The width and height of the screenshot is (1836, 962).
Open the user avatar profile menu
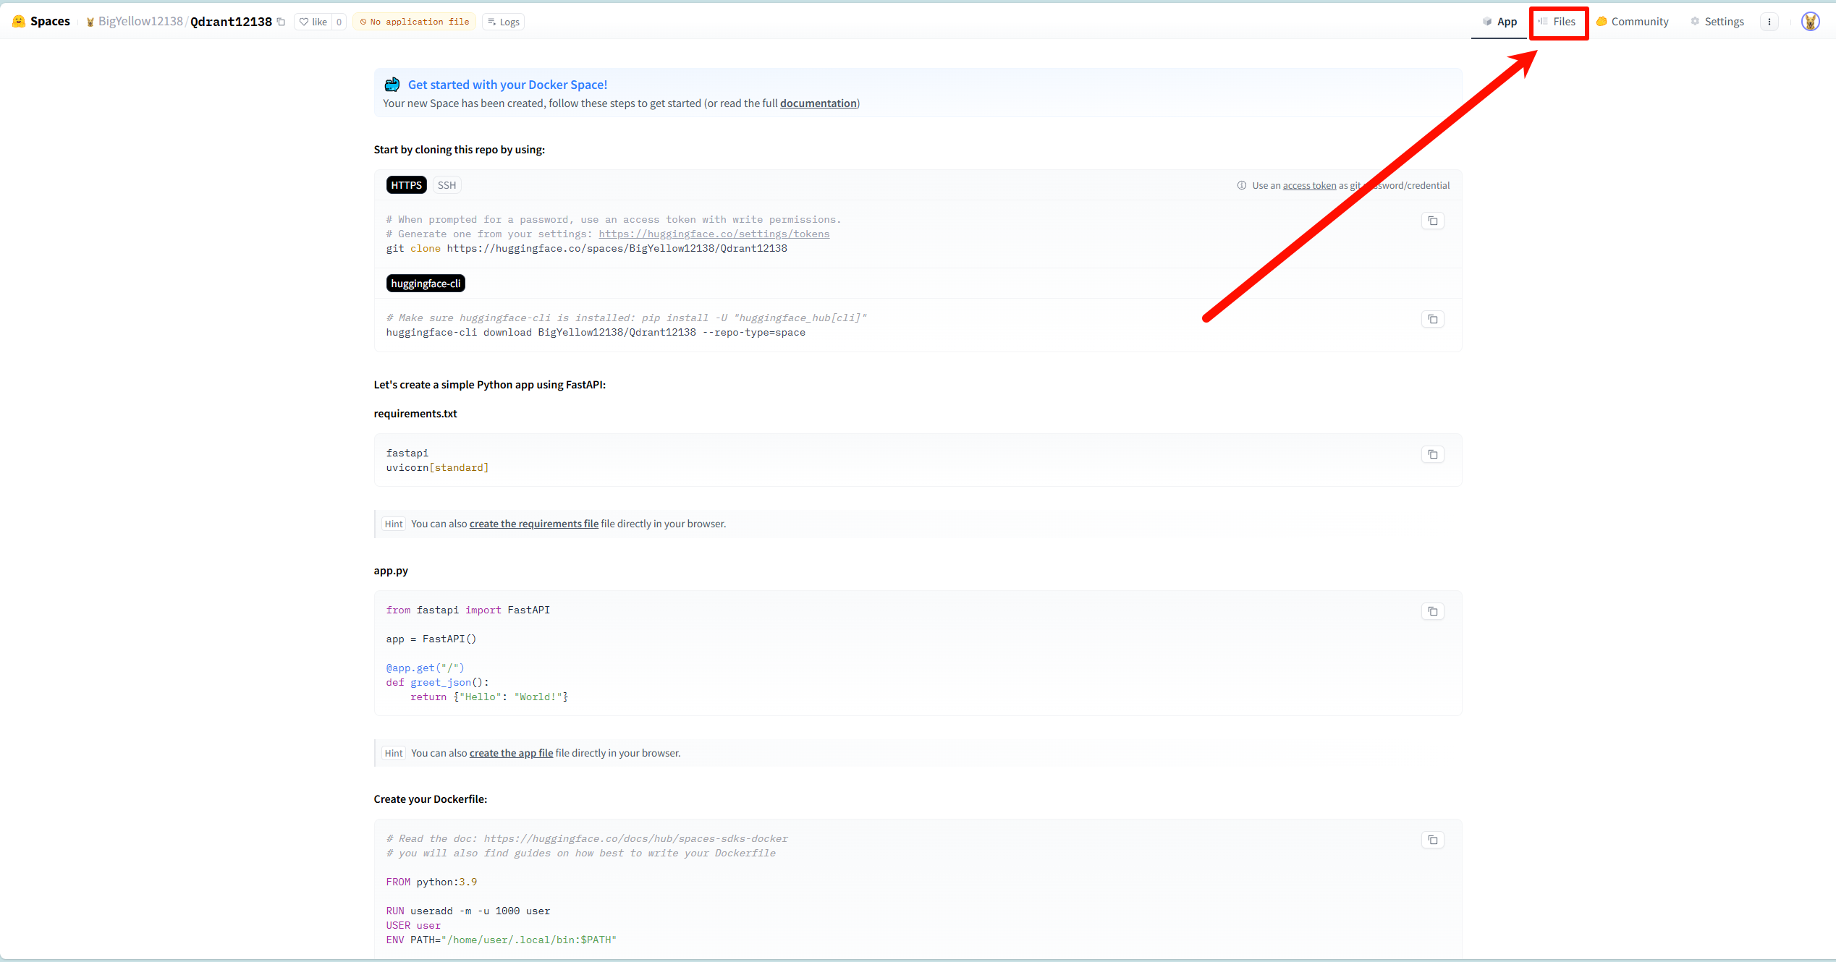(x=1810, y=22)
